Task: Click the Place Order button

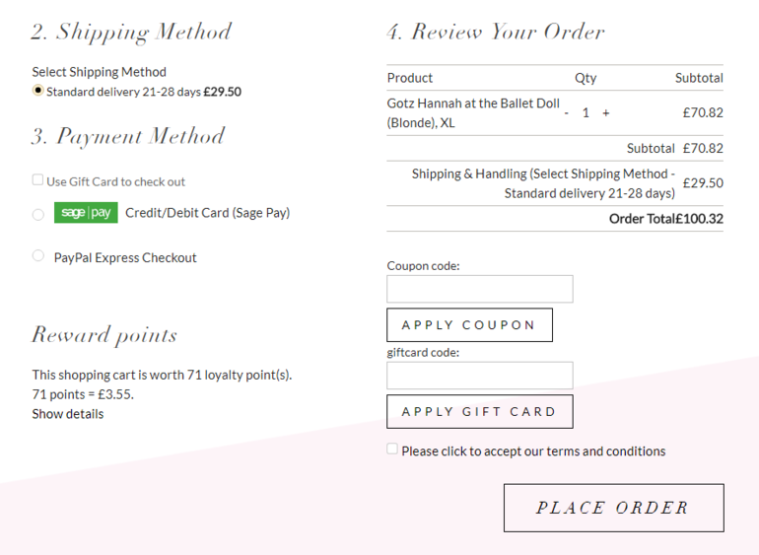Action: point(613,508)
